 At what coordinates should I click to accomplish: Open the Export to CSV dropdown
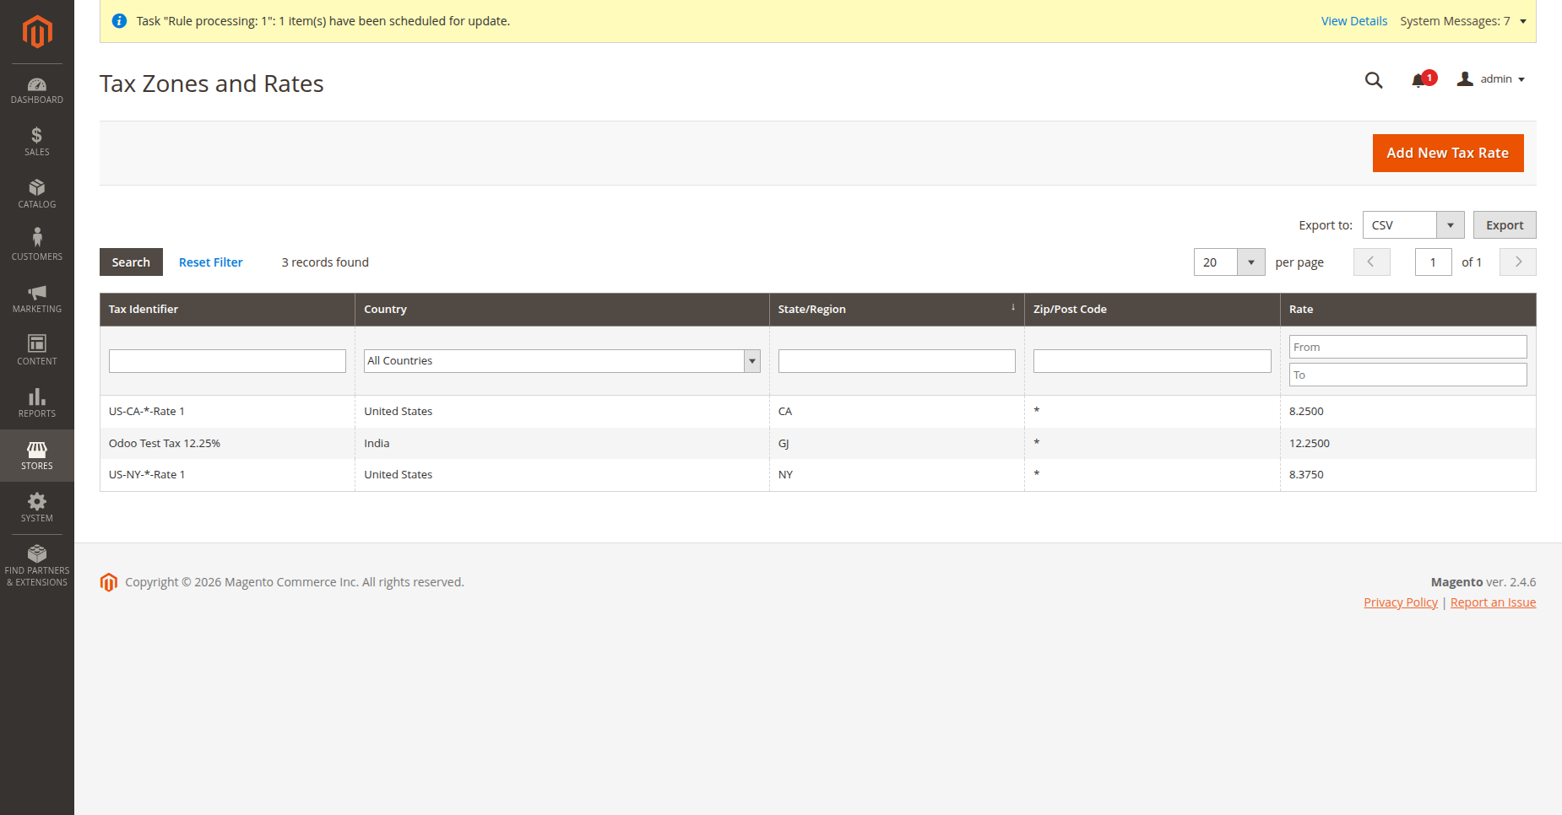pyautogui.click(x=1413, y=225)
